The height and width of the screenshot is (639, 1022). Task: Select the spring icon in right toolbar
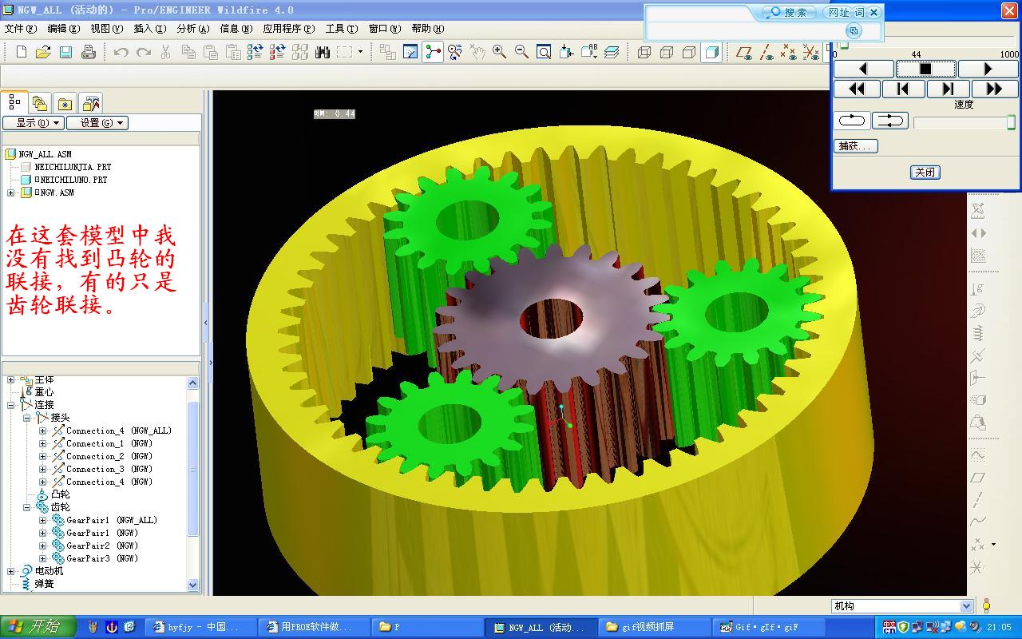click(978, 332)
